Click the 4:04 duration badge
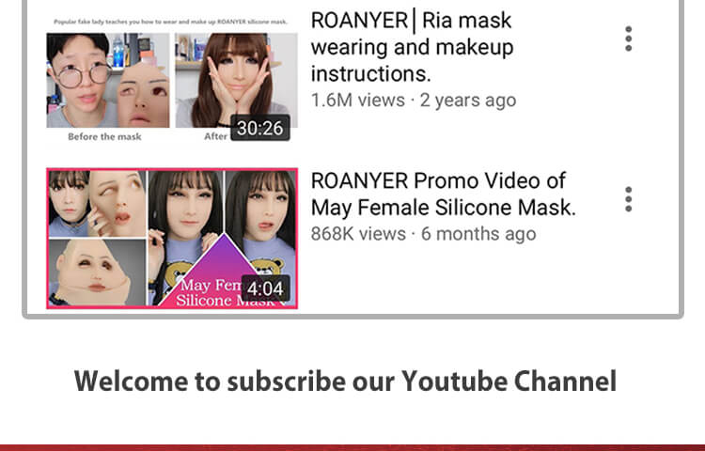Image resolution: width=705 pixels, height=451 pixels. coord(265,288)
